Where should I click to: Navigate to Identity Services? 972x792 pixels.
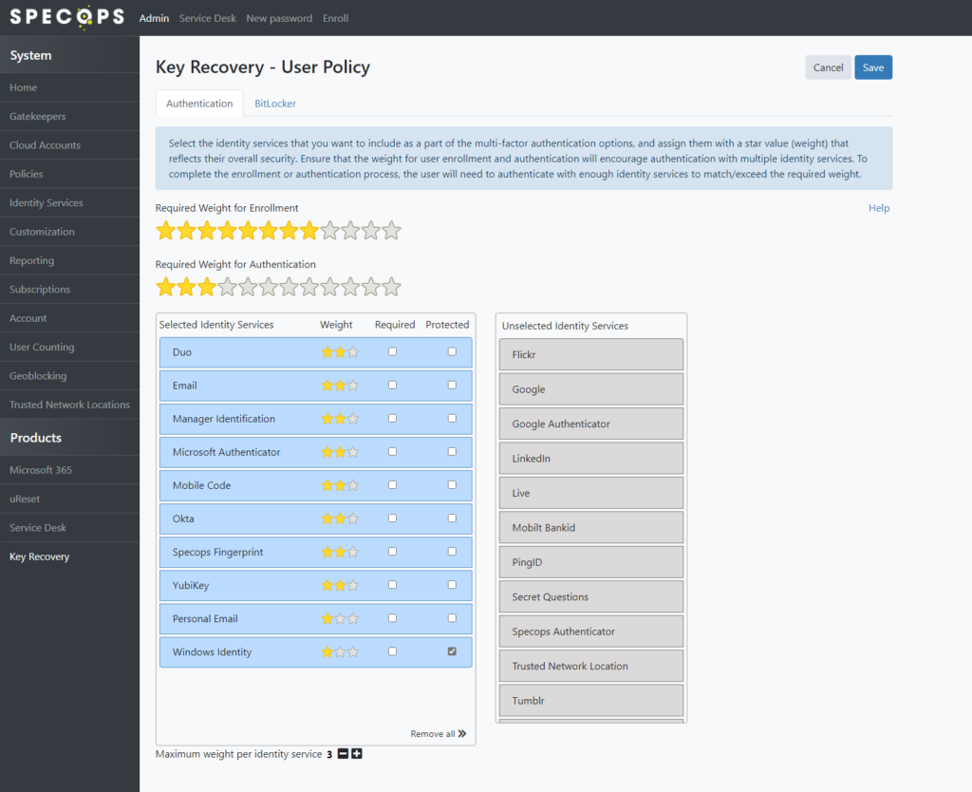[69, 203]
